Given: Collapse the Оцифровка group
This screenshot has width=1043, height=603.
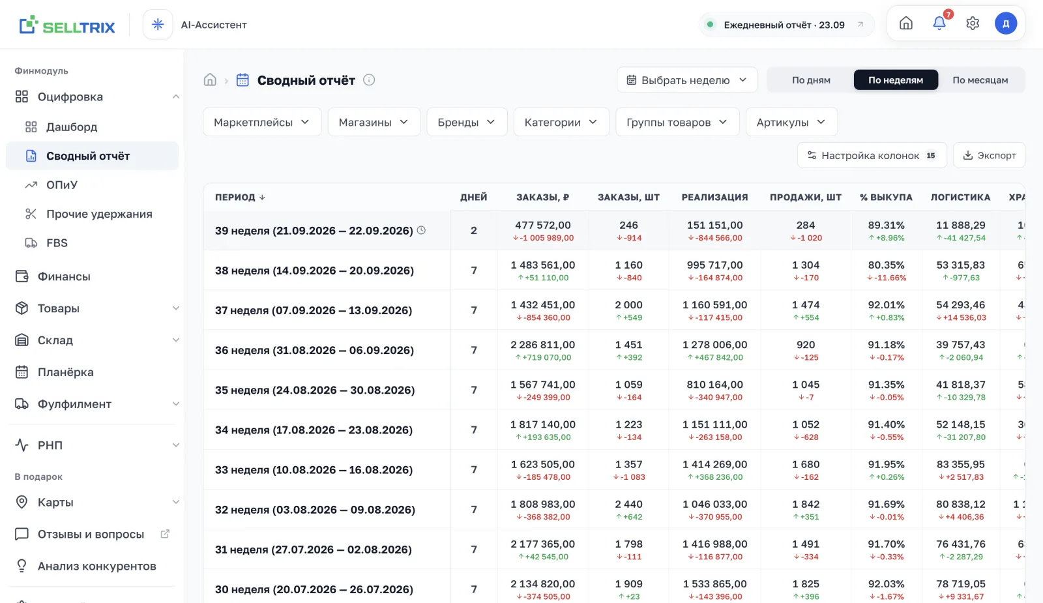Looking at the screenshot, I should [x=175, y=96].
